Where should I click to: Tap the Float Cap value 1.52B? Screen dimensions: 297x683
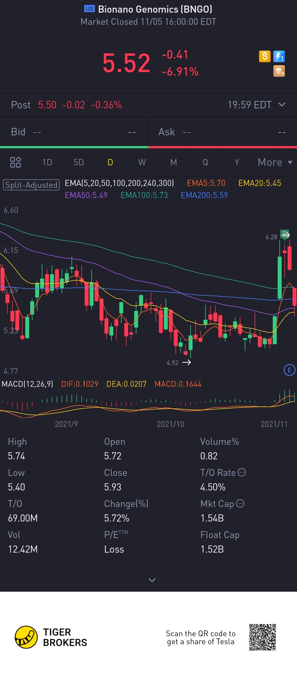[212, 549]
